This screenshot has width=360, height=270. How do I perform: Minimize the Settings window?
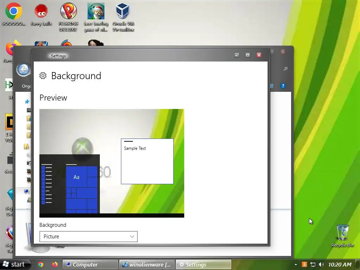(237, 55)
